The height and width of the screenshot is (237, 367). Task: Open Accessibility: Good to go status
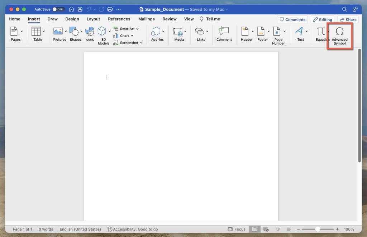133,229
